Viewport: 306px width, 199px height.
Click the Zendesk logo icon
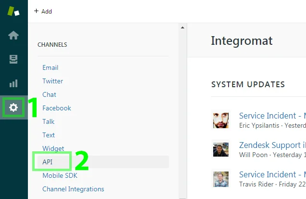(x=13, y=11)
